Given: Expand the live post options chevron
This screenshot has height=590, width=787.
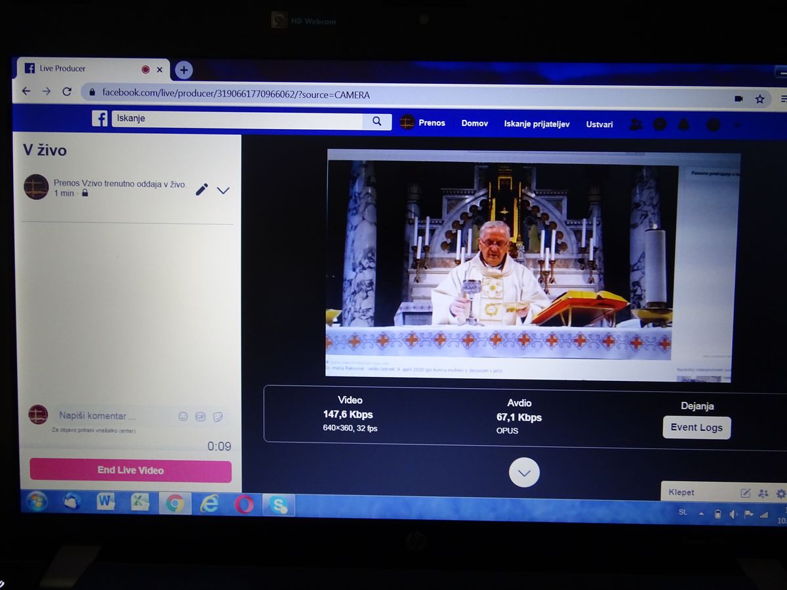Looking at the screenshot, I should (x=223, y=191).
